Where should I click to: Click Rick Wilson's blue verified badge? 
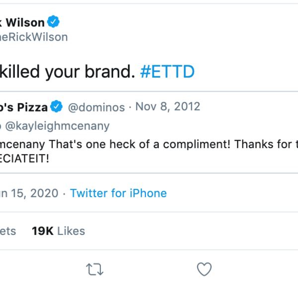click(53, 21)
